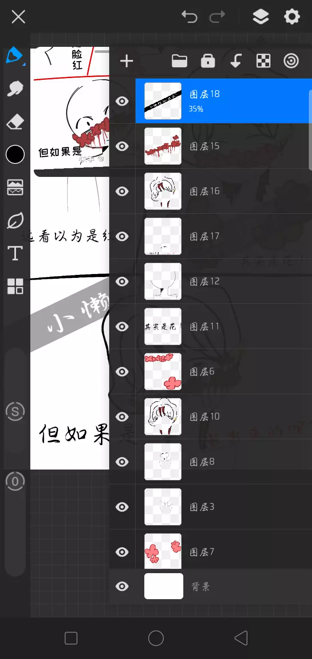Click the 图层6 layer thumbnail

coord(163,372)
